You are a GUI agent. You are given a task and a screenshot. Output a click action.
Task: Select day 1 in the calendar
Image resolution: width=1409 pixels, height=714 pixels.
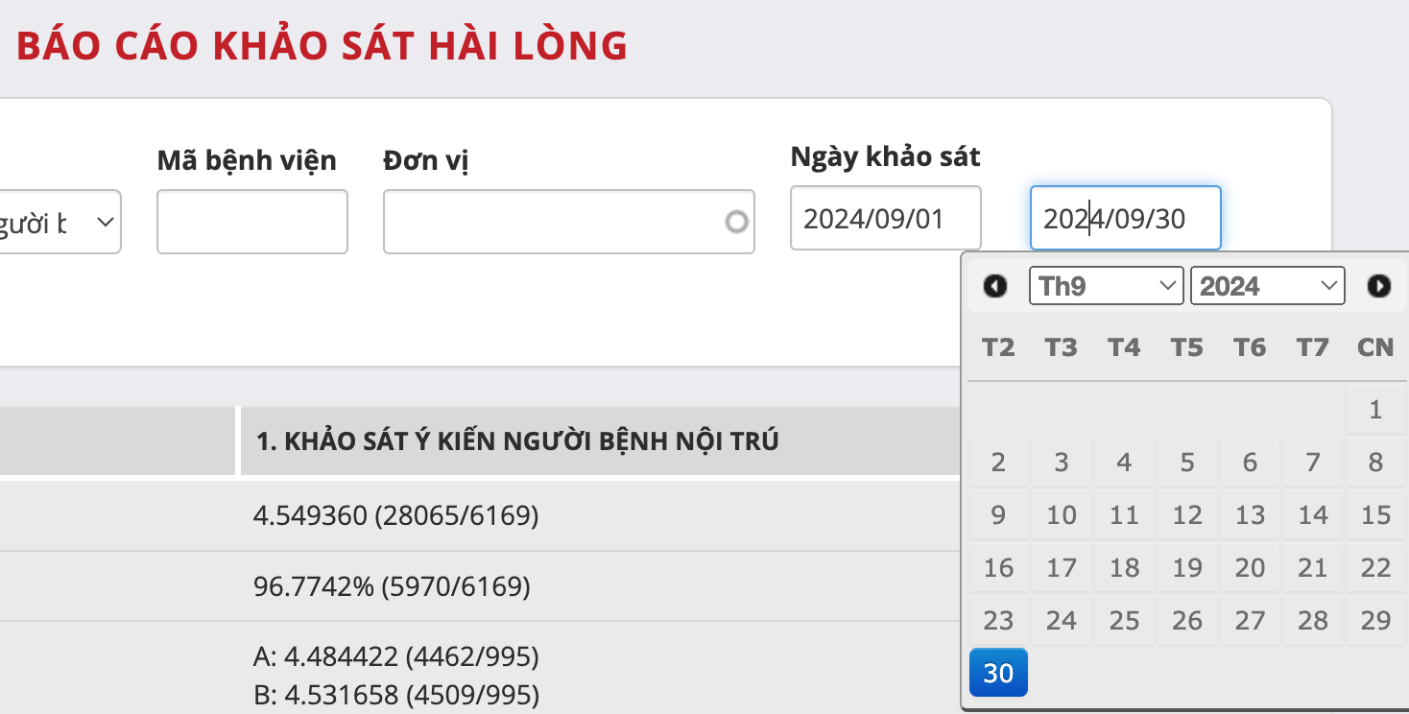(x=1375, y=410)
